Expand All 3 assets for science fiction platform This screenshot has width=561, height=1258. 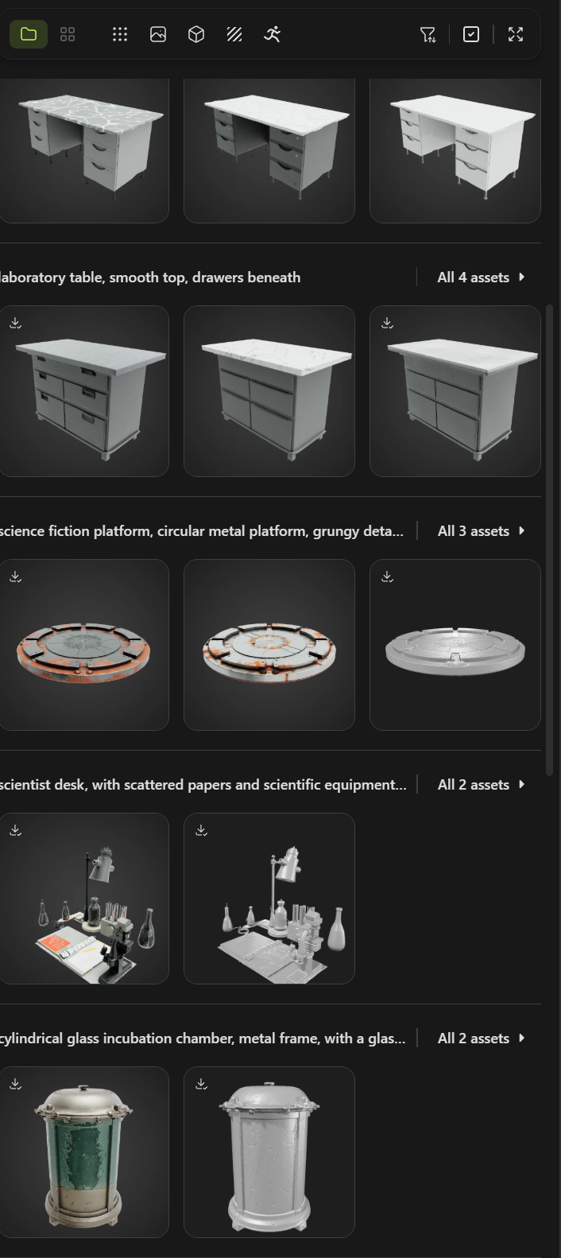click(481, 531)
